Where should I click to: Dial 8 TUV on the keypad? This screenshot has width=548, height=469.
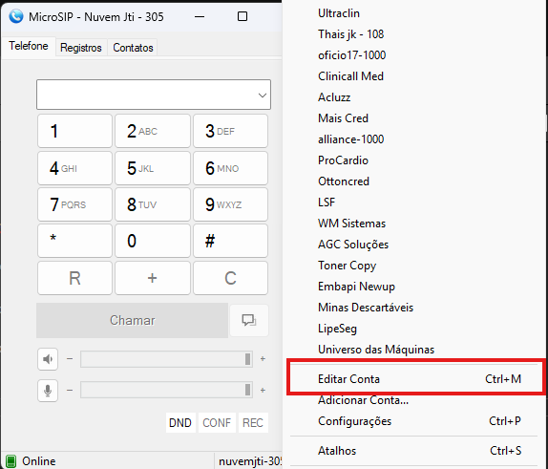pos(153,204)
